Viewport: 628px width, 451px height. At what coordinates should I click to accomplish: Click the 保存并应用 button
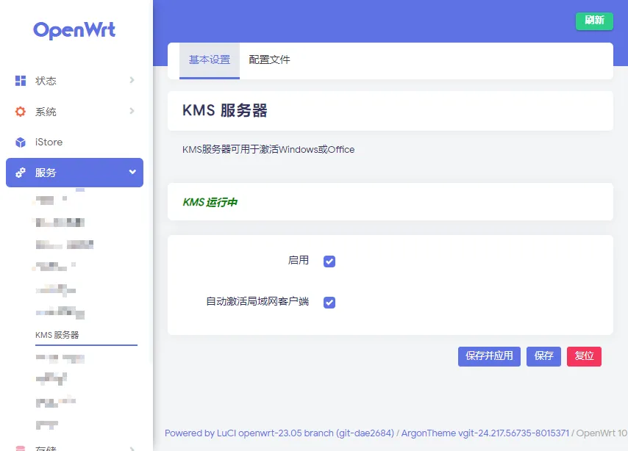tap(489, 356)
